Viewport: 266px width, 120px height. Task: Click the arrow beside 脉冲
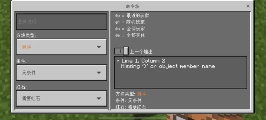pos(99,47)
